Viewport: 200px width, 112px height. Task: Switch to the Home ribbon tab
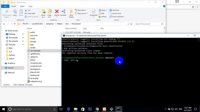[14, 6]
